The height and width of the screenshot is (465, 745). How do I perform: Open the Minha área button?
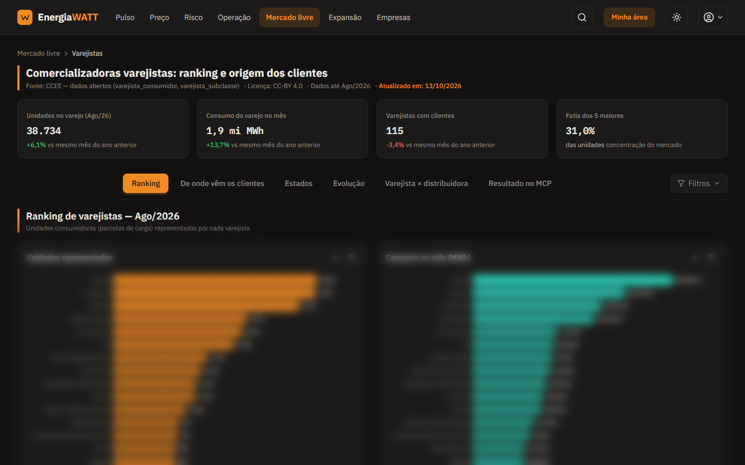point(629,17)
